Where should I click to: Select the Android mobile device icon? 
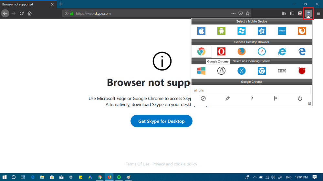222,31
